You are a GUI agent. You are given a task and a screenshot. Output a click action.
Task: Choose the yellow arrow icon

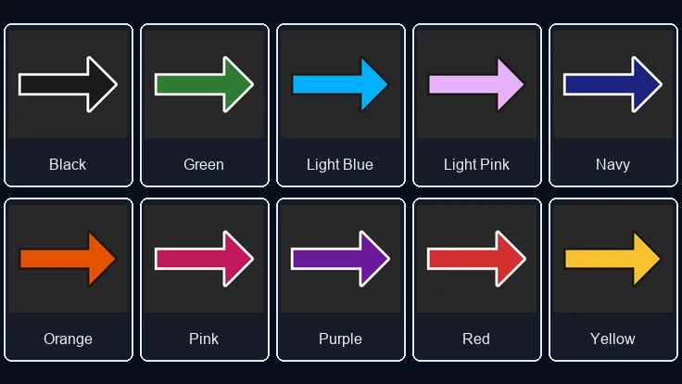coord(613,259)
